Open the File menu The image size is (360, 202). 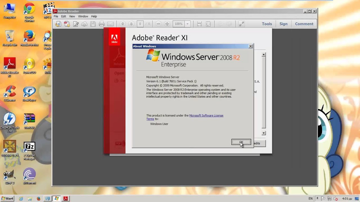(56, 16)
